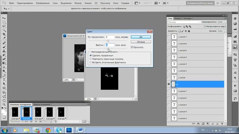Add a layer style with the fx icon
The image size is (239, 134).
click(x=198, y=124)
